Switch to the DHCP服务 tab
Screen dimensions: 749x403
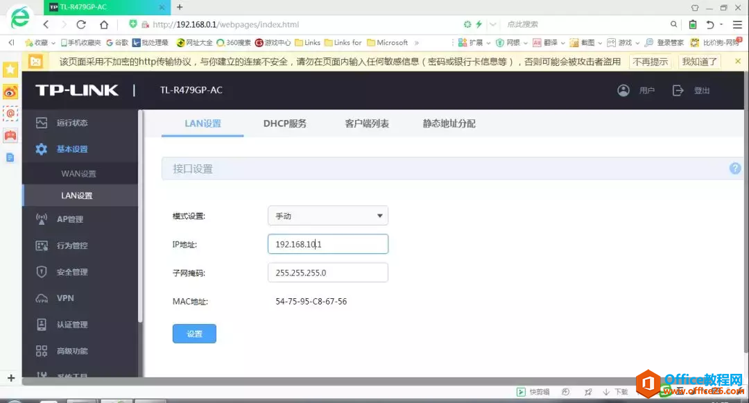(285, 123)
